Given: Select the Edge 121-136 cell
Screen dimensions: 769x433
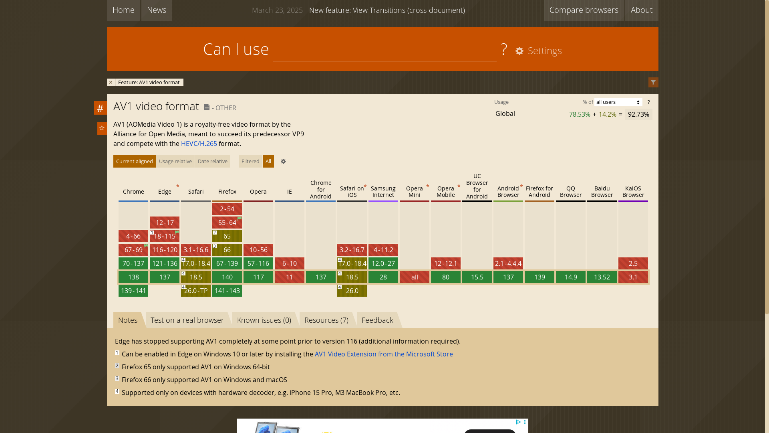Looking at the screenshot, I should [x=165, y=263].
